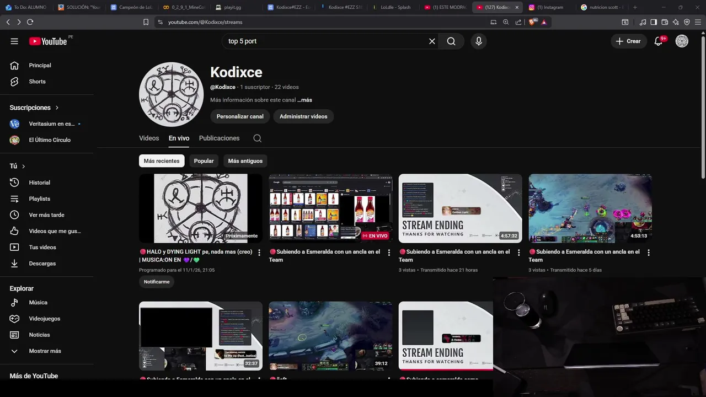Open options for the HALO y DYING LIGHT video
The image size is (706, 397).
(259, 253)
